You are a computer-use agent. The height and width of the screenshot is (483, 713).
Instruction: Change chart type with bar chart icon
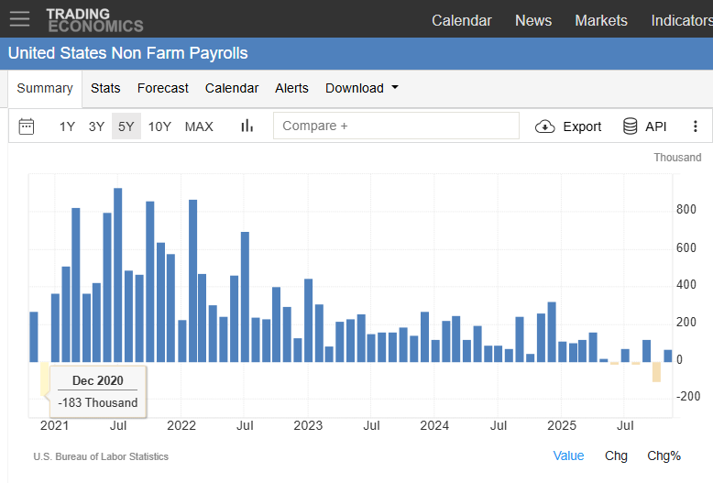247,126
